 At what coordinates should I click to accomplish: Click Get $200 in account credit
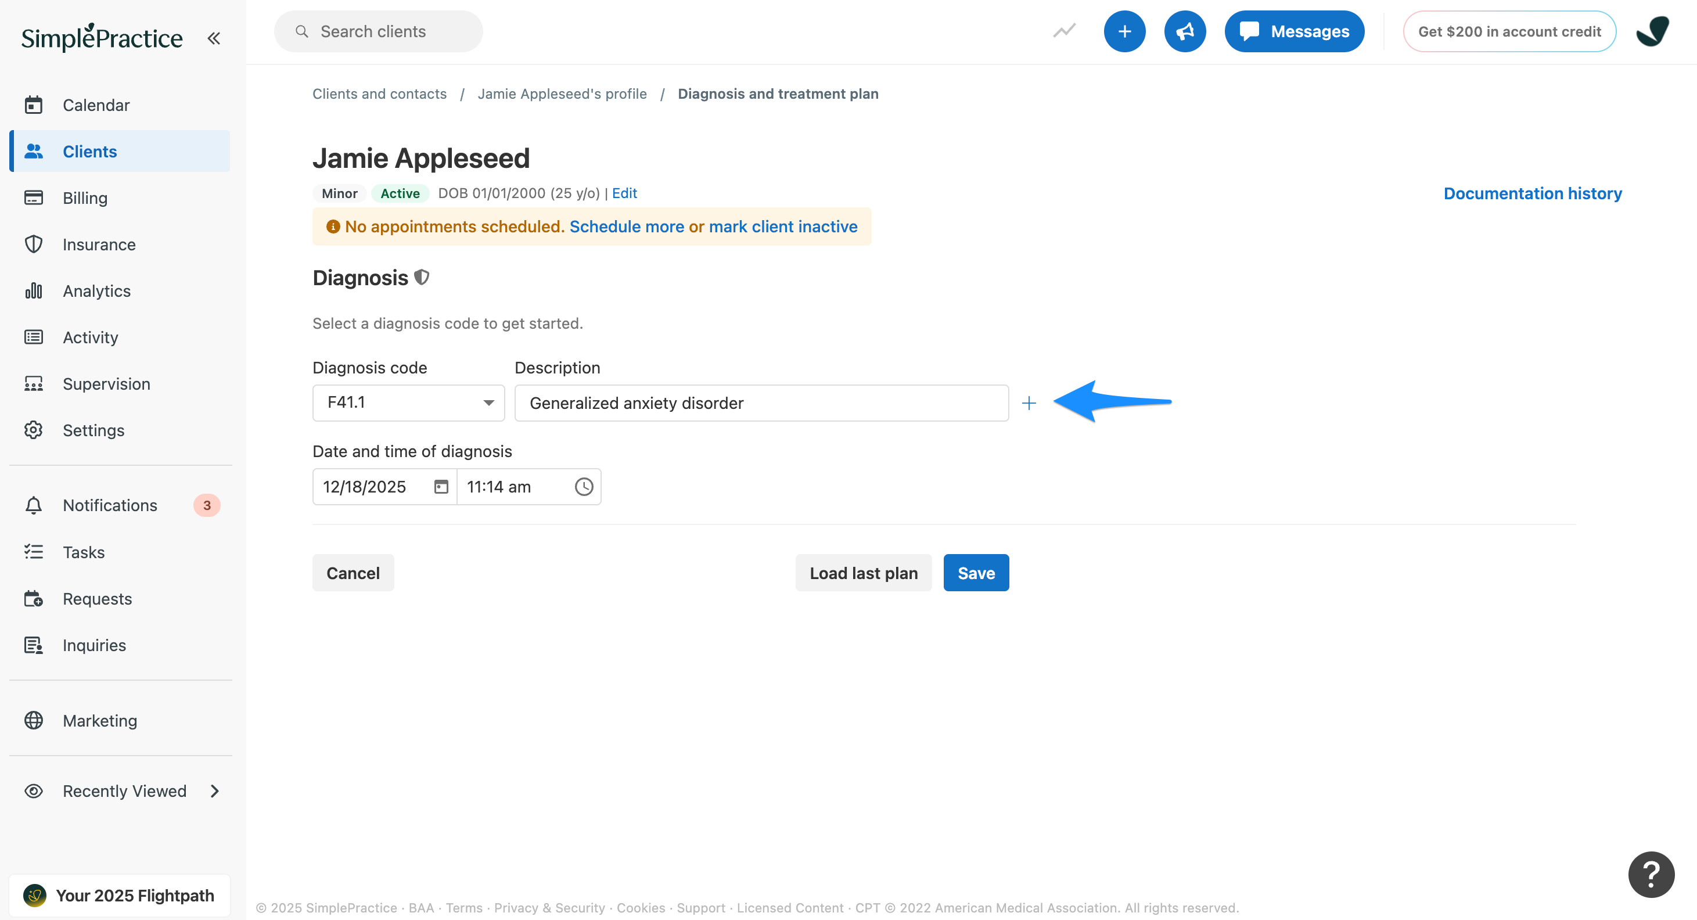pos(1509,31)
